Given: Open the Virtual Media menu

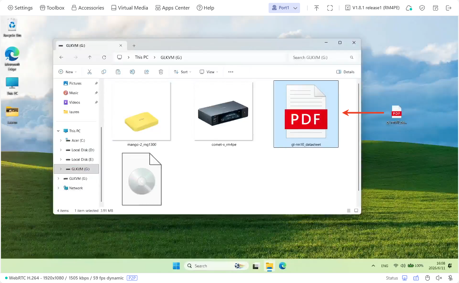Looking at the screenshot, I should click(129, 8).
